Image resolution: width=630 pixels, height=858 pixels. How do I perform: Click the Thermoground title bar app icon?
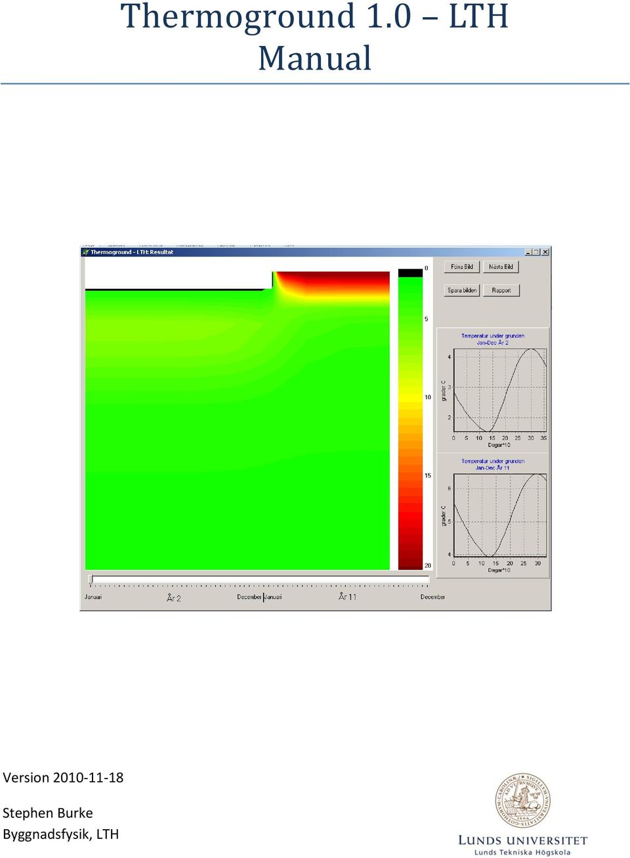tap(85, 252)
